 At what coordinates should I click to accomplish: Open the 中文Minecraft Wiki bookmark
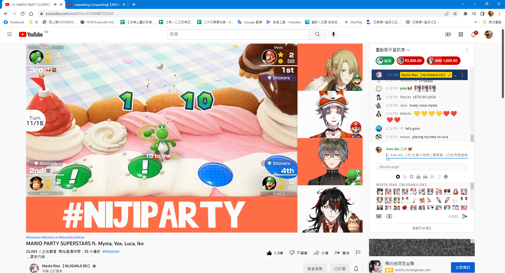tap(98, 22)
